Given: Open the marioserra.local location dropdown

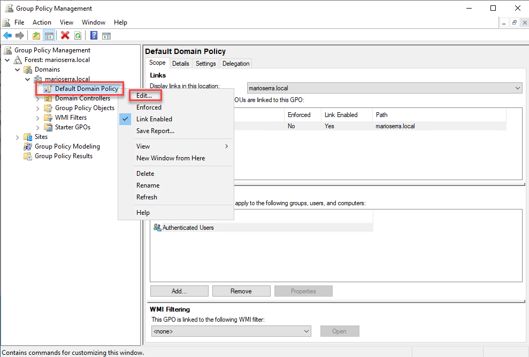Looking at the screenshot, I should [385, 88].
